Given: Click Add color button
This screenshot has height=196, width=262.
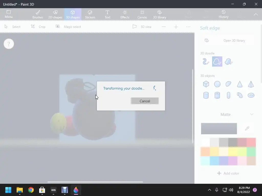Looking at the screenshot, I should (228, 173).
